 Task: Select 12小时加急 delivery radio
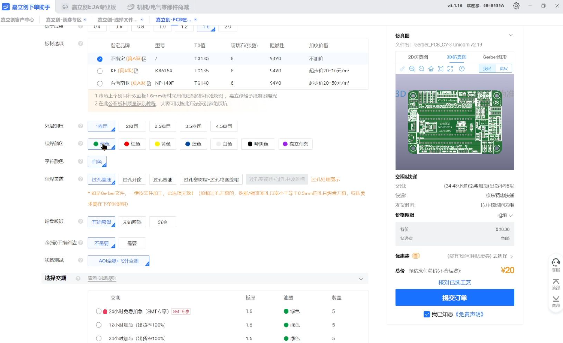click(99, 325)
